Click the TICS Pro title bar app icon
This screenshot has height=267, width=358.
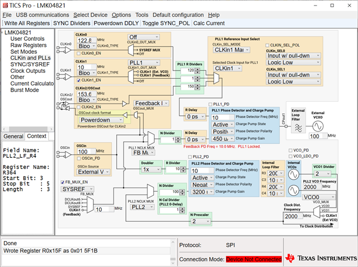click(x=5, y=5)
